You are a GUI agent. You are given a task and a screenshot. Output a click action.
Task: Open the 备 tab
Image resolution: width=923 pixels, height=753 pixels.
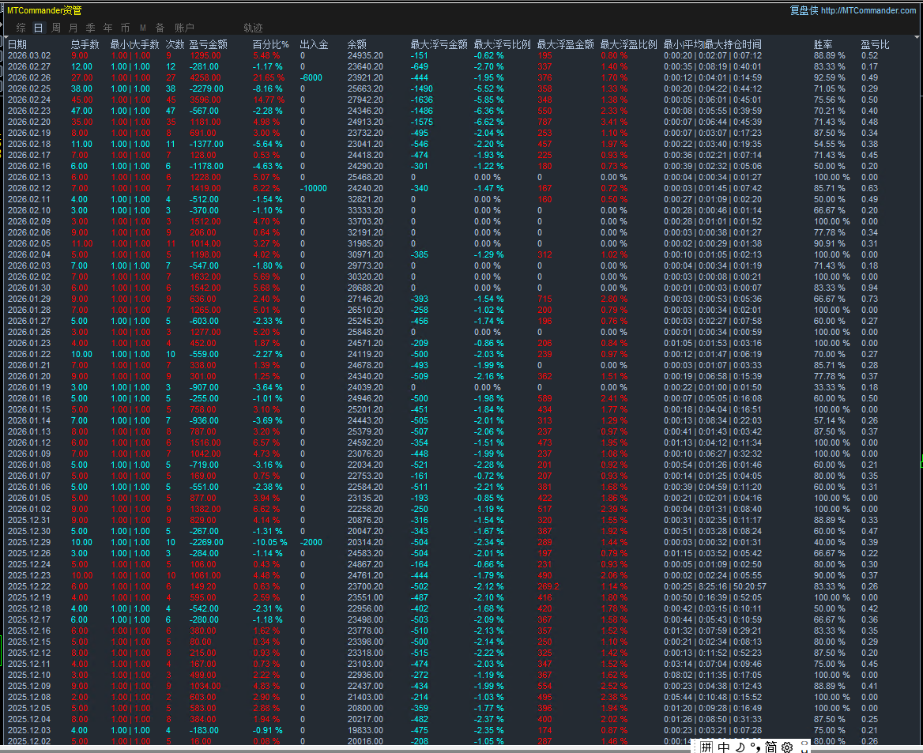click(x=160, y=28)
